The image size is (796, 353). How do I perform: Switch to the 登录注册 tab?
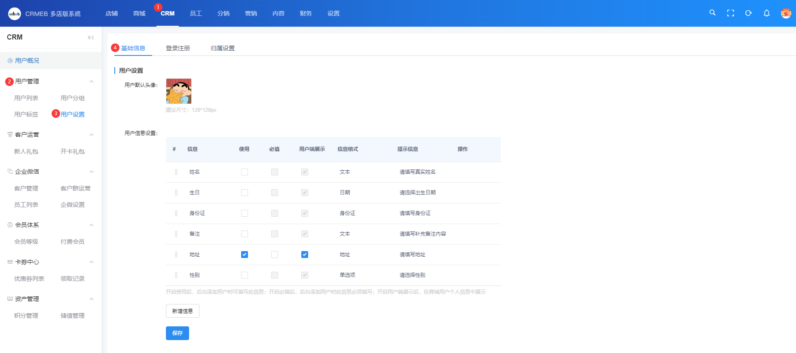178,48
